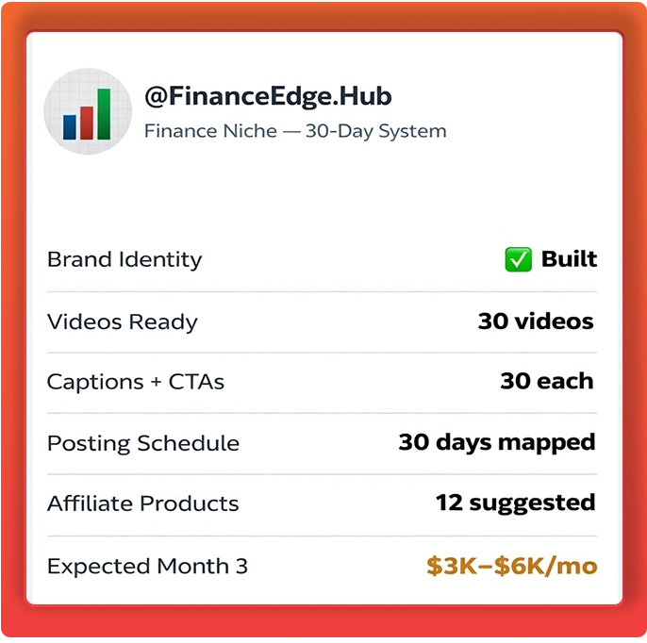Select the Brand Identity row label

[124, 260]
